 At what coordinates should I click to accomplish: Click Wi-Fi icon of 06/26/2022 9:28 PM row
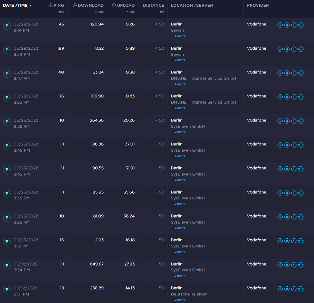coord(7,122)
